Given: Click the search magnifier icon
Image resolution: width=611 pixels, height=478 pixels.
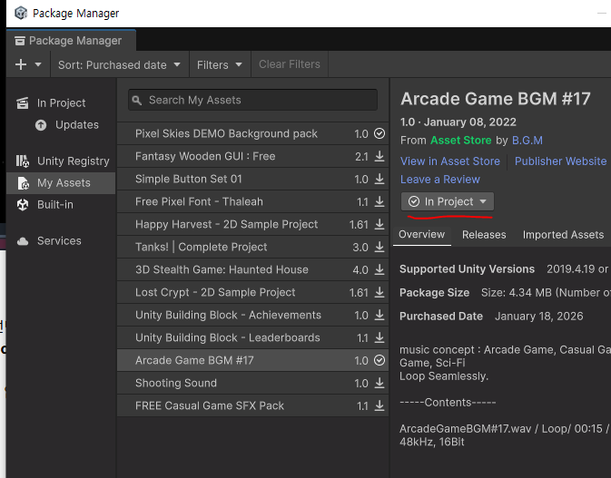Looking at the screenshot, I should [136, 101].
